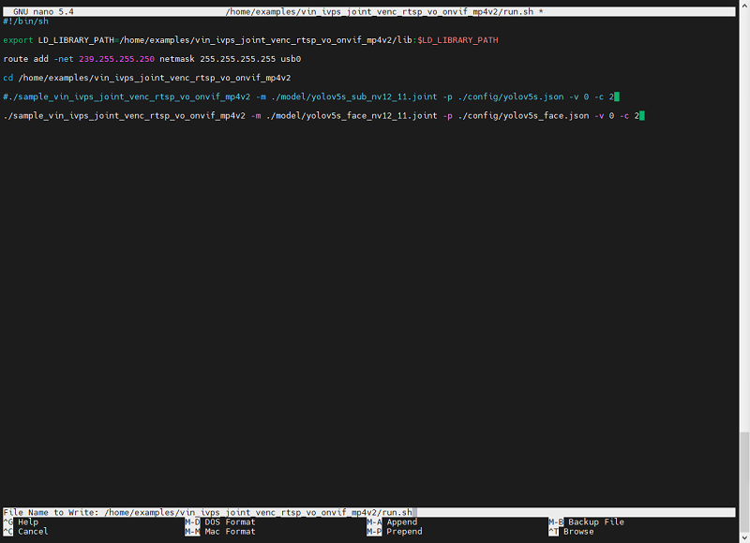The height and width of the screenshot is (543, 750).
Task: Select the M-D DOS Format option
Action: [220, 522]
